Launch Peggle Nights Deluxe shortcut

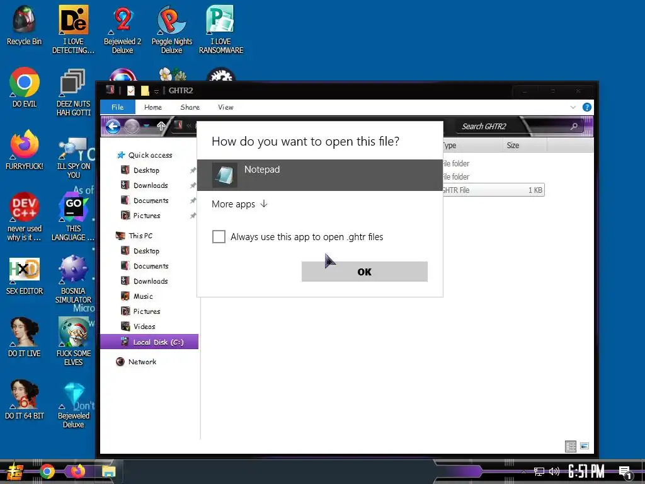(171, 30)
